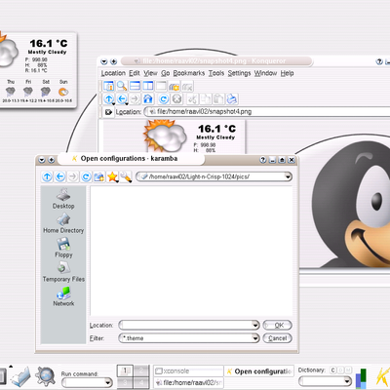Click the Help question mark on karamba titlebar
This screenshot has height=390, width=390.
[263, 160]
